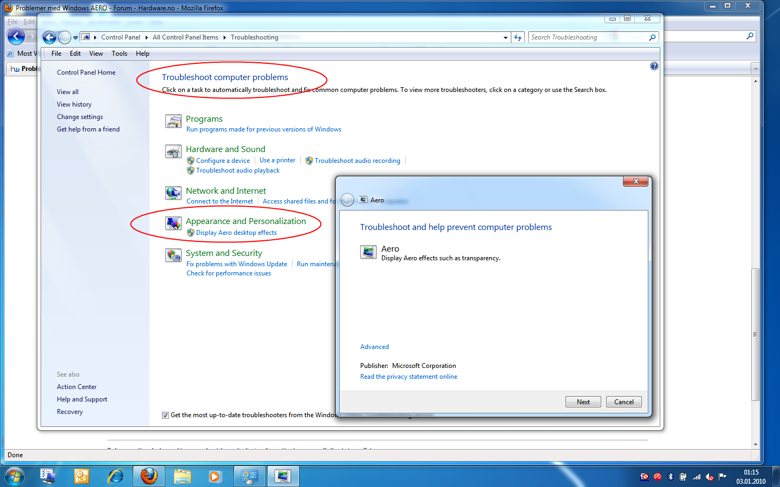Click the shield icon beside Display Aero desktop effects
The height and width of the screenshot is (487, 780).
pos(190,233)
